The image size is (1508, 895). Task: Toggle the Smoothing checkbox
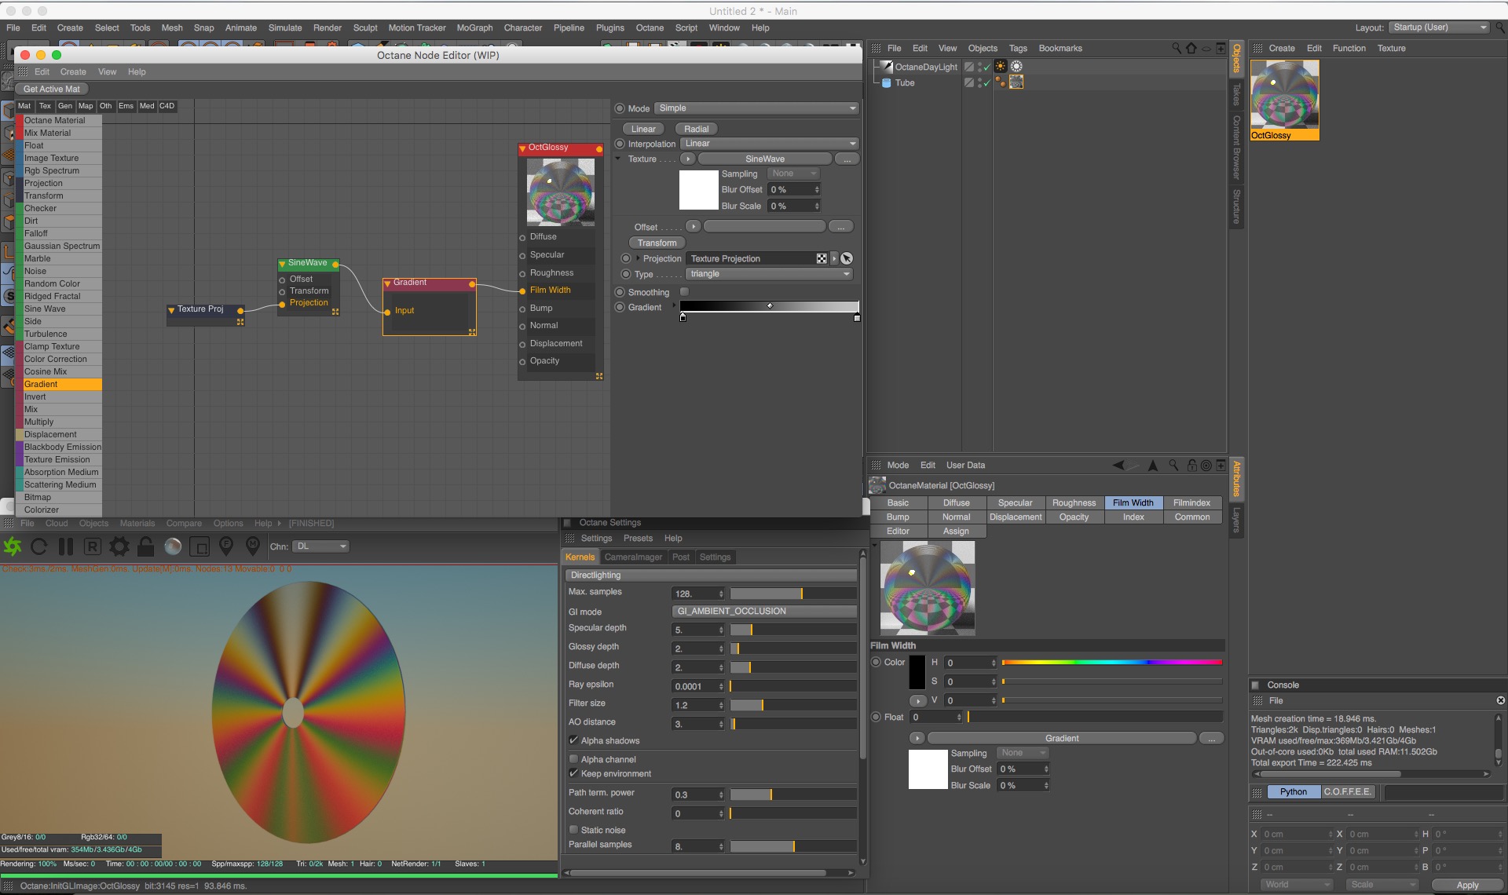click(684, 292)
